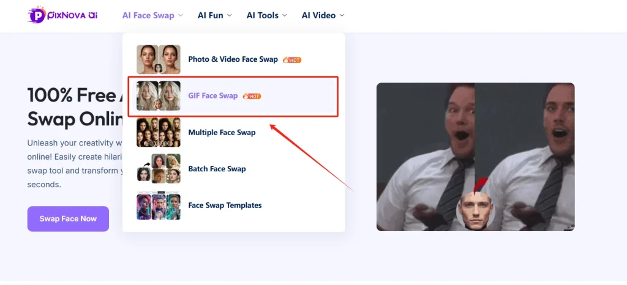Viewport: 627px width, 285px height.
Task: Select GIF Face Swap menu entry
Action: (212, 96)
